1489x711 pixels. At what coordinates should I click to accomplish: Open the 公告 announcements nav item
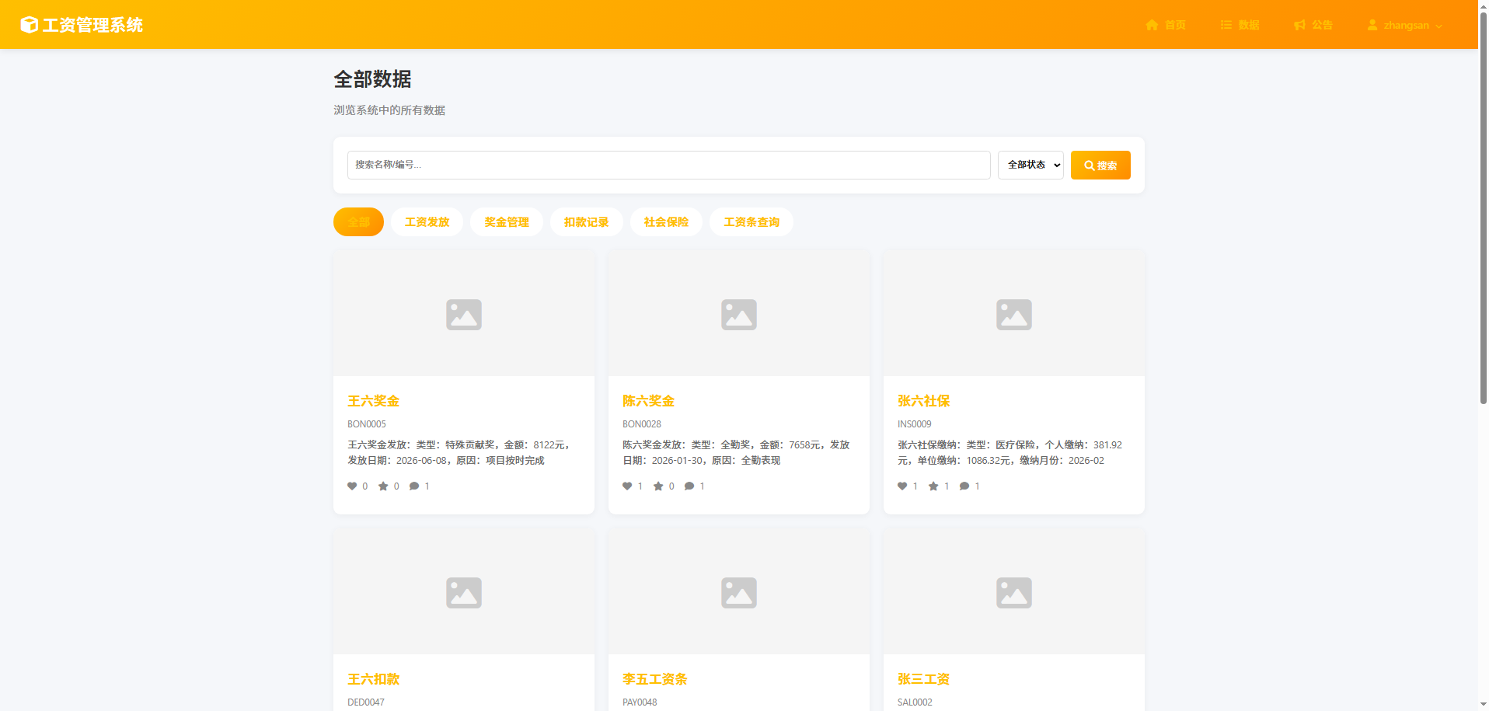pyautogui.click(x=1313, y=25)
